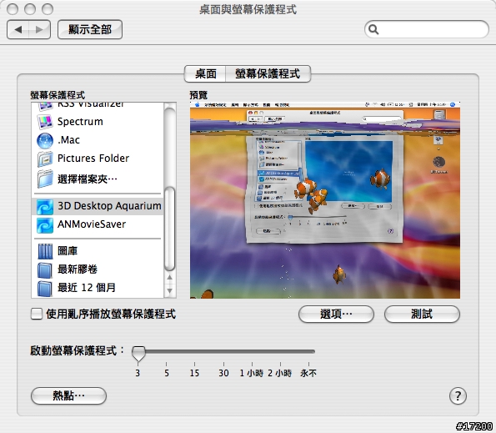Click the 顯示全部 (Show All) button
Screen dimensions: 496x433
90,30
